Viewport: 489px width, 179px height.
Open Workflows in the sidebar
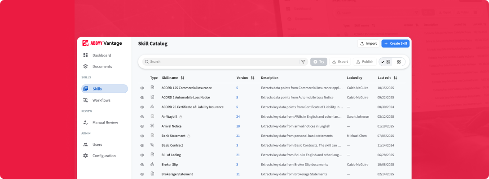pyautogui.click(x=101, y=100)
